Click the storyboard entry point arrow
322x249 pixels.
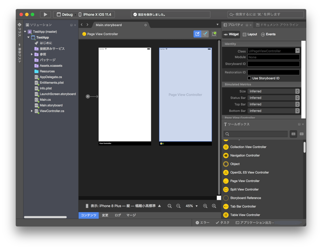point(92,97)
